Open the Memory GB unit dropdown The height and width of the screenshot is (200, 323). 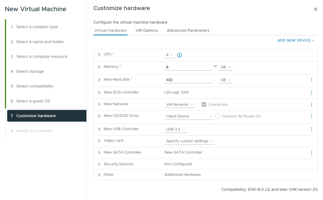click(226, 67)
